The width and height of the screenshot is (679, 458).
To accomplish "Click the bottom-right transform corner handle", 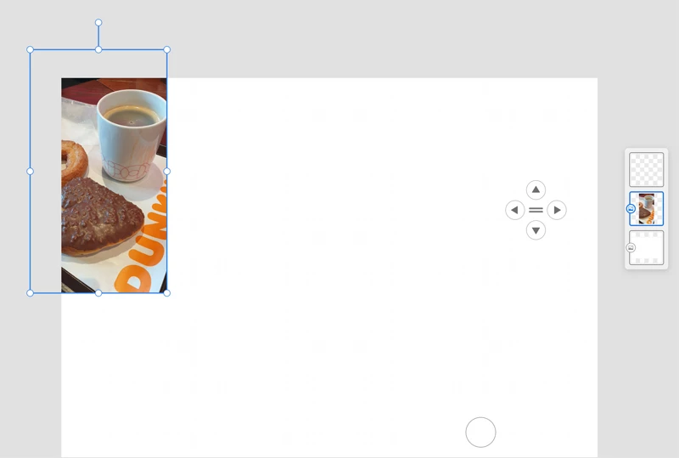I will [x=167, y=293].
